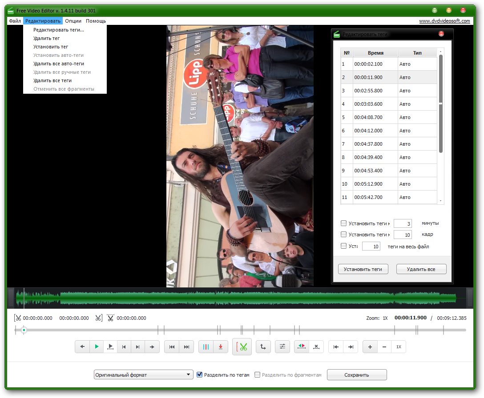This screenshot has height=398, width=484.
Task: Uncheck "Разделить по тегам" checkbox
Action: point(200,375)
